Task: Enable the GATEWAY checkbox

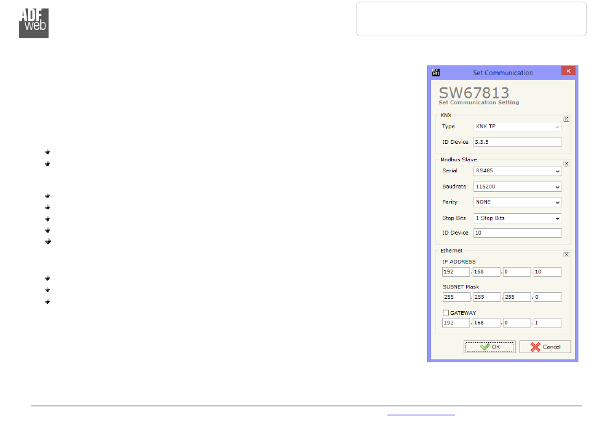Action: point(445,313)
